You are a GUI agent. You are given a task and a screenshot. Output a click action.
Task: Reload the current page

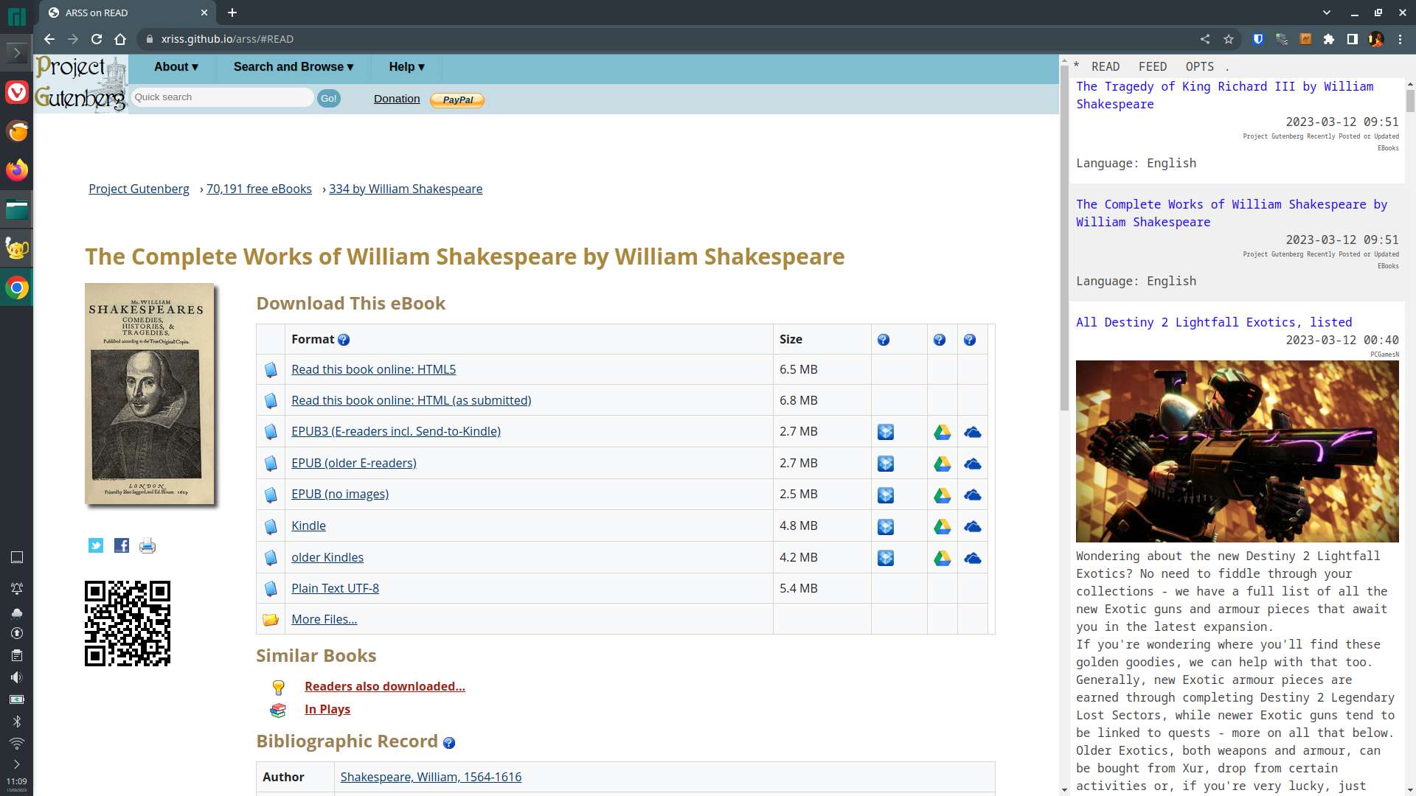point(97,39)
